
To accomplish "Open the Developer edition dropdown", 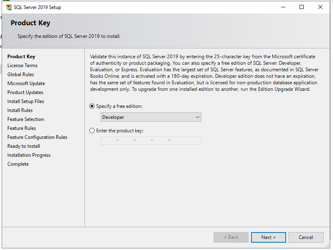I will [x=151, y=117].
